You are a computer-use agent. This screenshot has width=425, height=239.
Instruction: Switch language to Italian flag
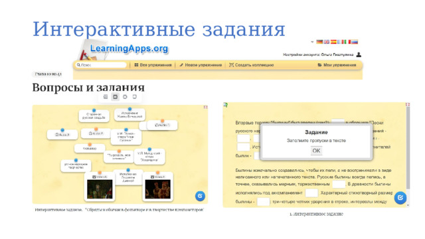point(347,42)
